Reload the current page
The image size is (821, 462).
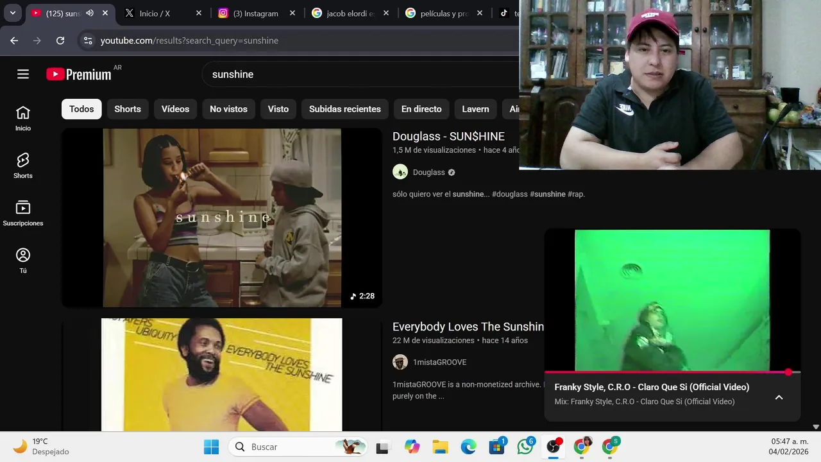pos(60,40)
